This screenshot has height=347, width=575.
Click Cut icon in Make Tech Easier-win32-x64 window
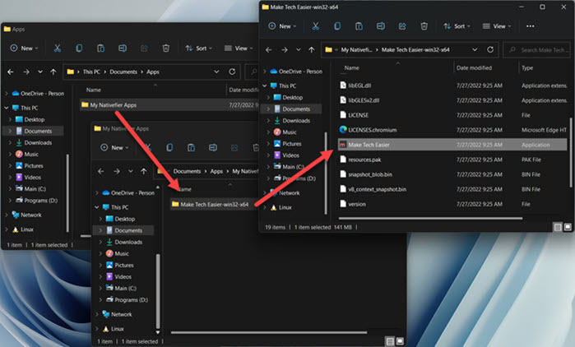(315, 26)
